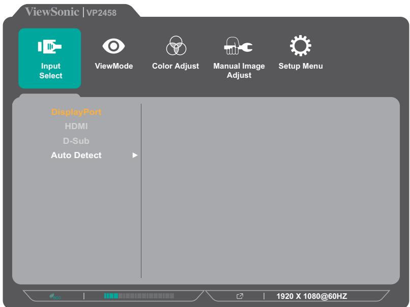Choose D-Sub input source
Image resolution: width=410 pixels, height=307 pixels.
click(76, 141)
